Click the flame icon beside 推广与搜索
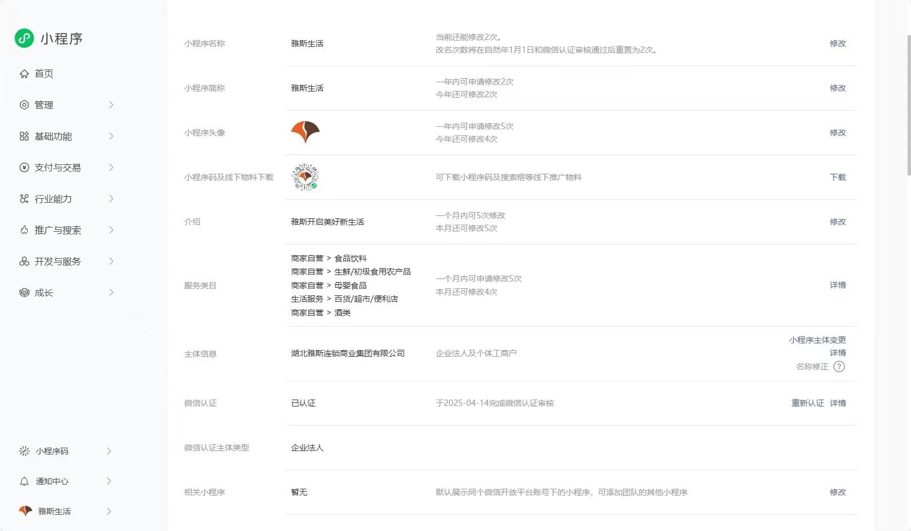The image size is (911, 531). pyautogui.click(x=24, y=230)
